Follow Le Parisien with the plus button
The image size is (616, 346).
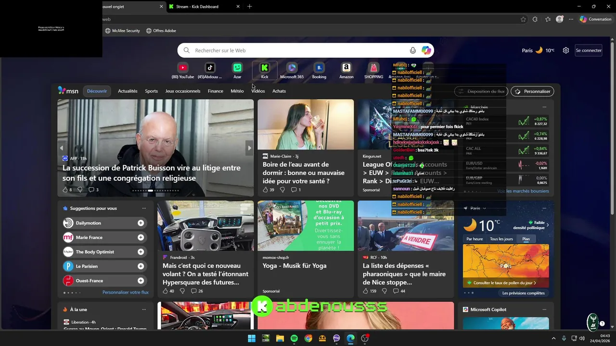point(141,266)
